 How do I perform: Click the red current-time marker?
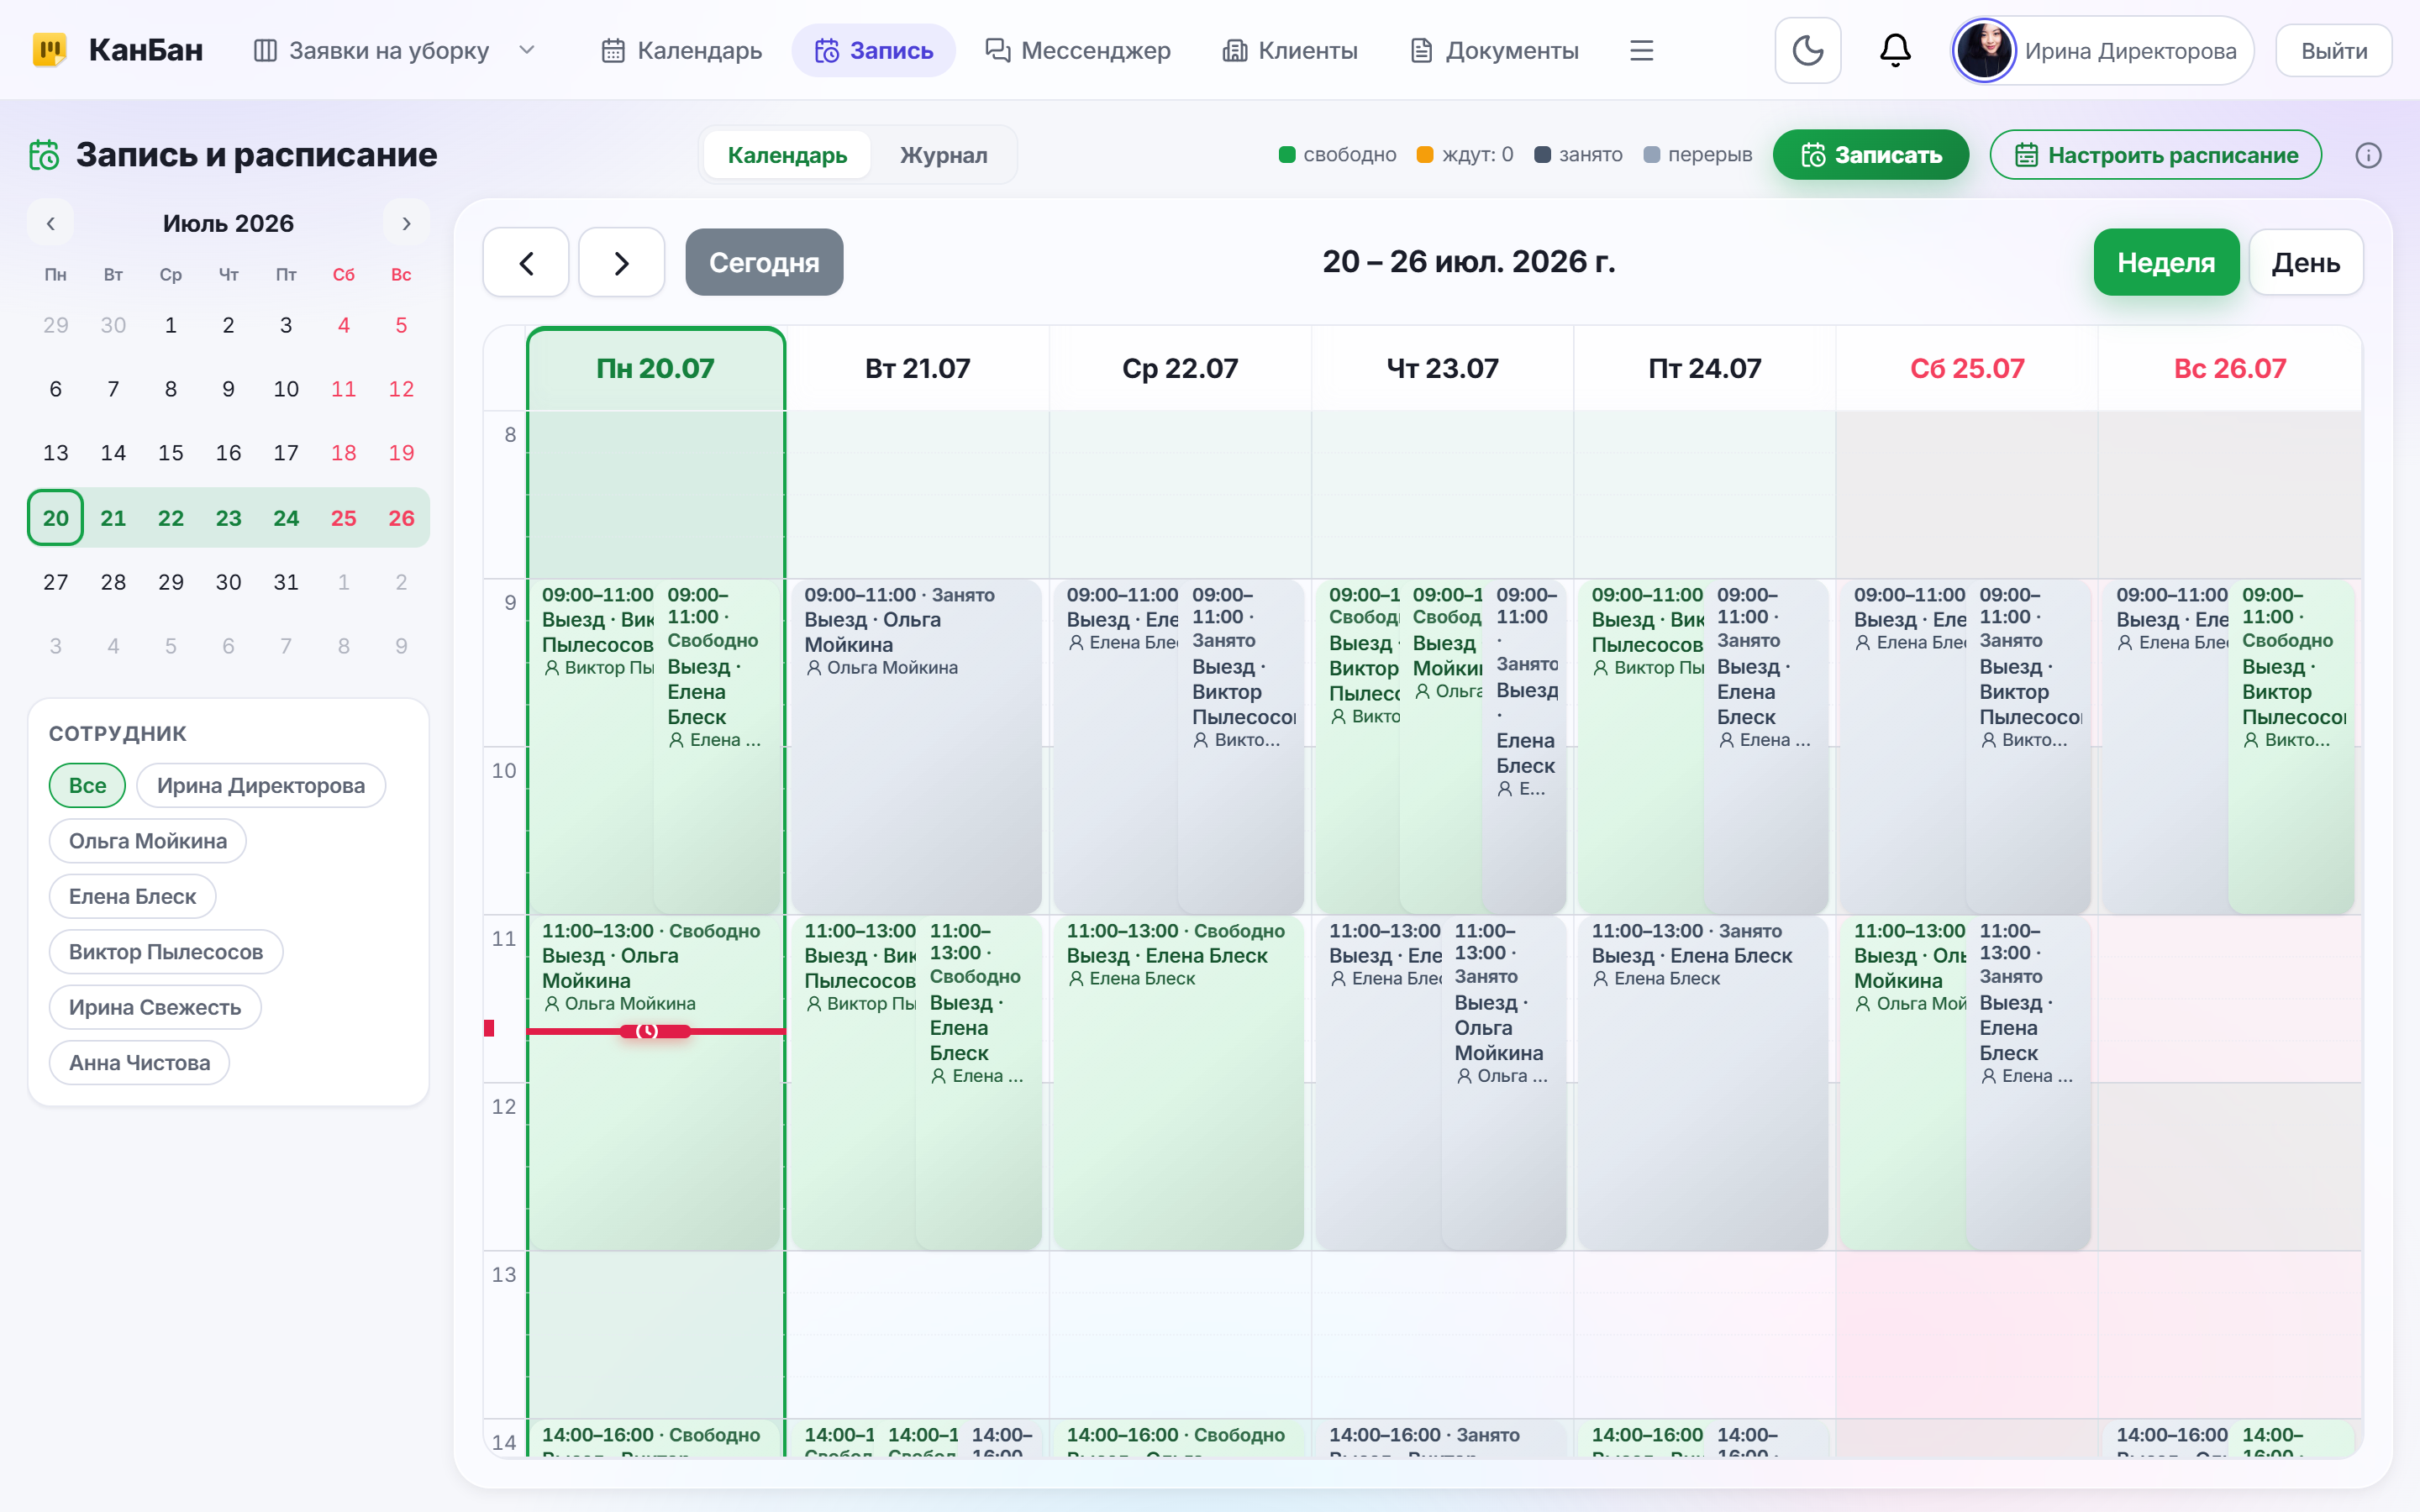tap(655, 1031)
